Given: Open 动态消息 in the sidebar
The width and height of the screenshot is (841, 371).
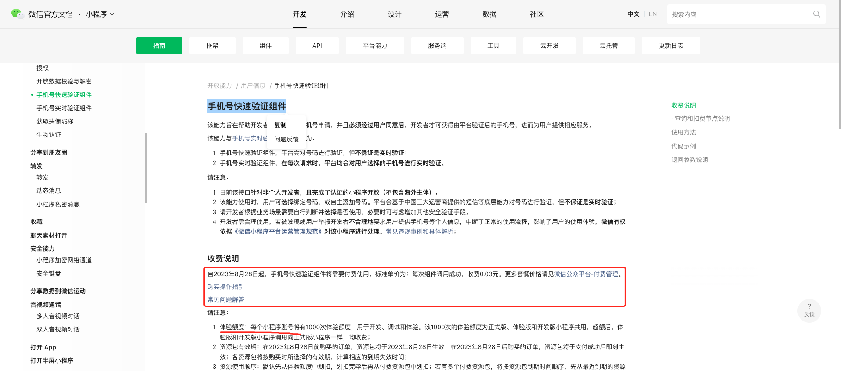Looking at the screenshot, I should tap(49, 191).
